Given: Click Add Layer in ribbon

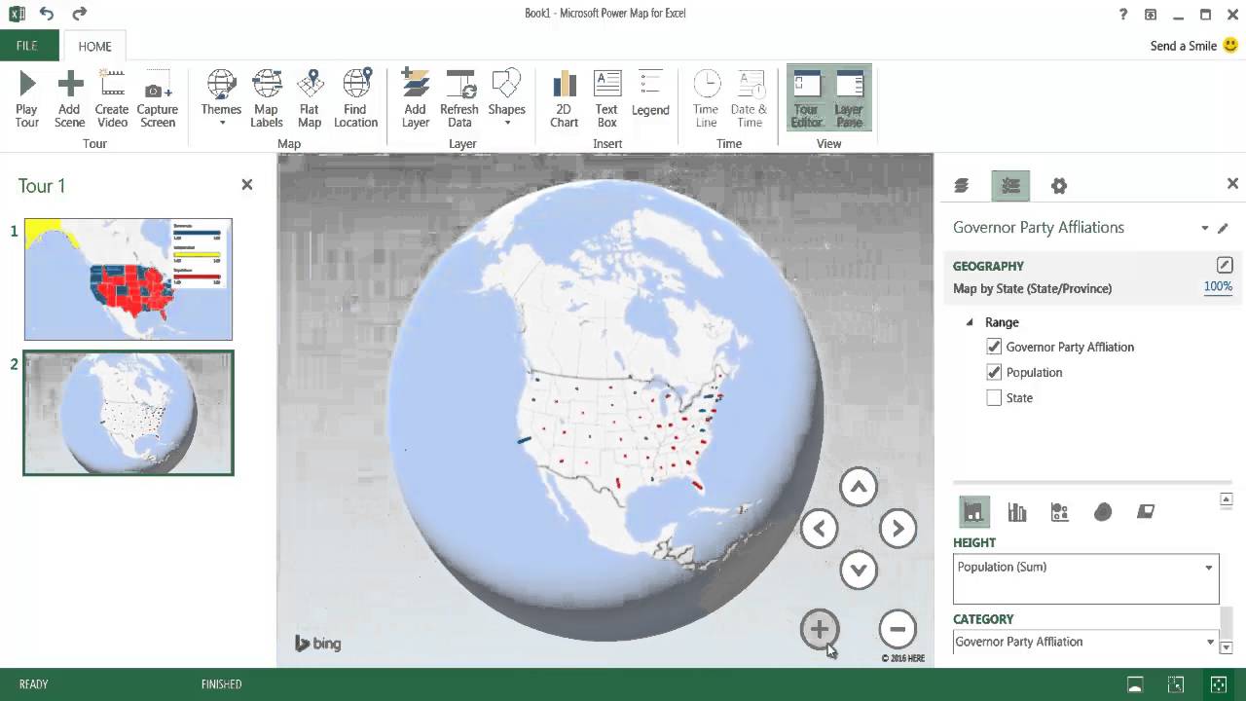Looking at the screenshot, I should click(416, 99).
